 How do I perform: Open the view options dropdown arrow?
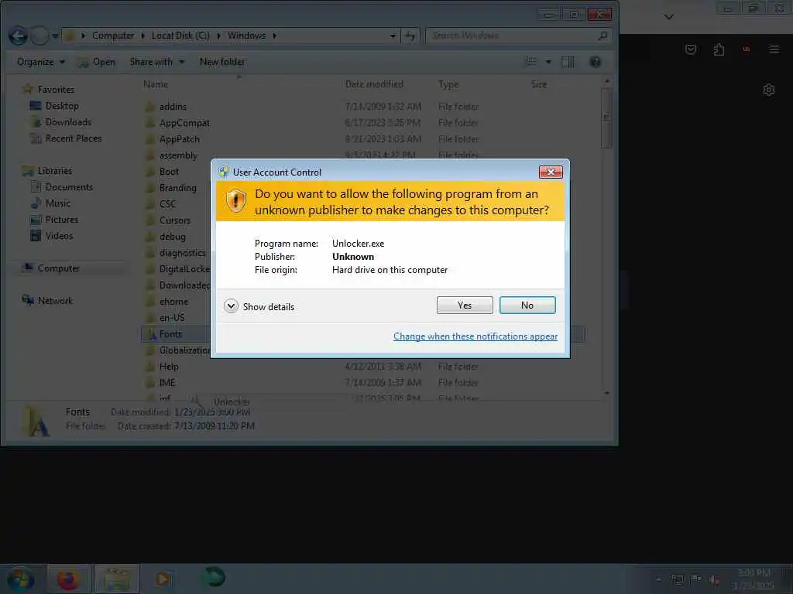(548, 62)
